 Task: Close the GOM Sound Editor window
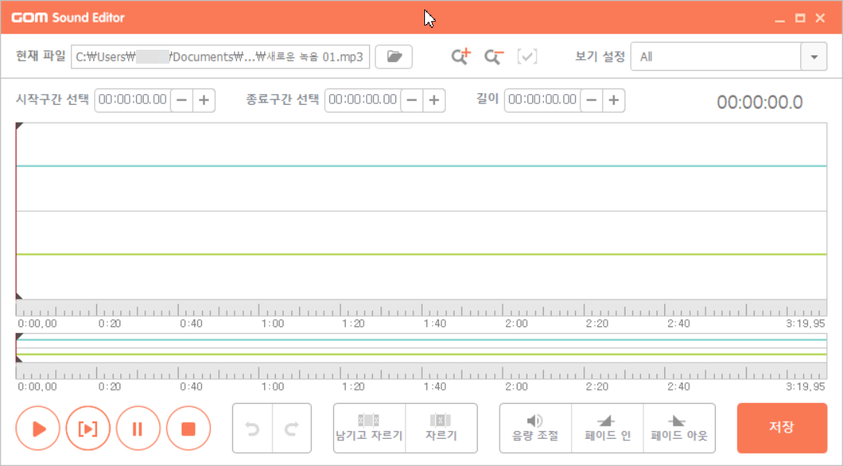(820, 18)
